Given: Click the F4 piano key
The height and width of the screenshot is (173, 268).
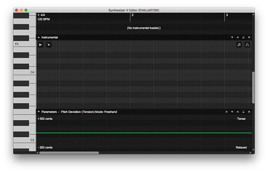Looking at the screenshot, I should coord(24,44).
